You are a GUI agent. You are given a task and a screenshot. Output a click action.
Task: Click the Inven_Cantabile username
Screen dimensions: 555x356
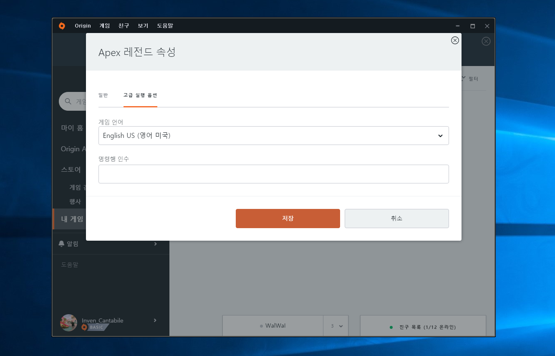pos(103,320)
